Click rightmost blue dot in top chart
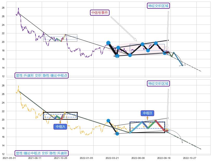The image size is (212, 161). click(165, 53)
